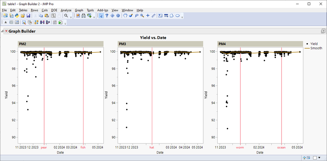Click the PM3 panel header
The image size is (327, 161).
160,44
